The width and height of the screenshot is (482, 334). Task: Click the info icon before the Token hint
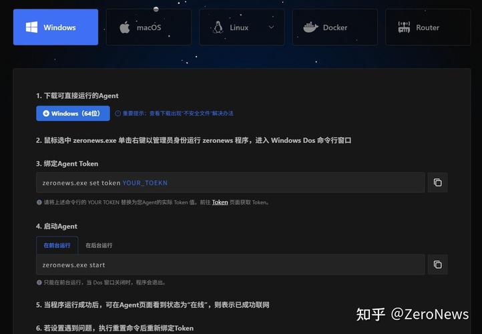(x=39, y=202)
